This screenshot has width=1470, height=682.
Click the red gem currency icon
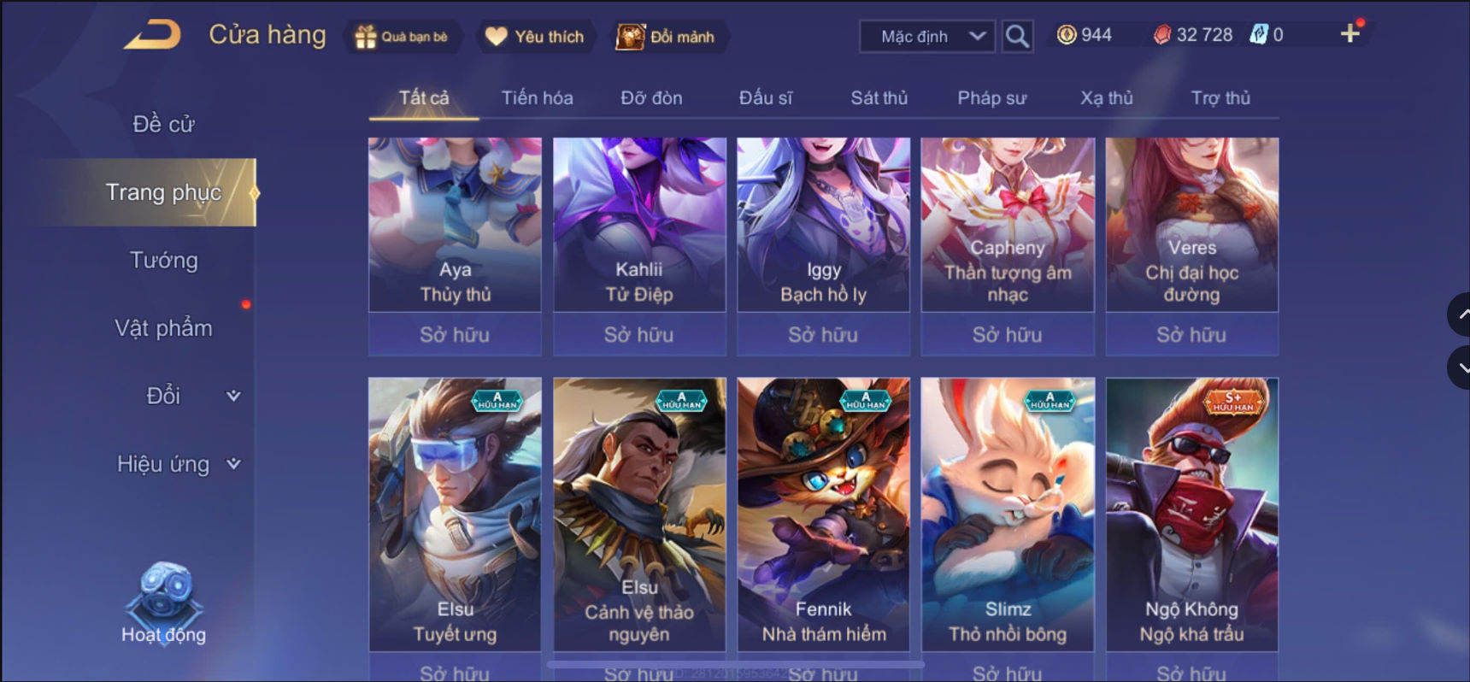1162,35
